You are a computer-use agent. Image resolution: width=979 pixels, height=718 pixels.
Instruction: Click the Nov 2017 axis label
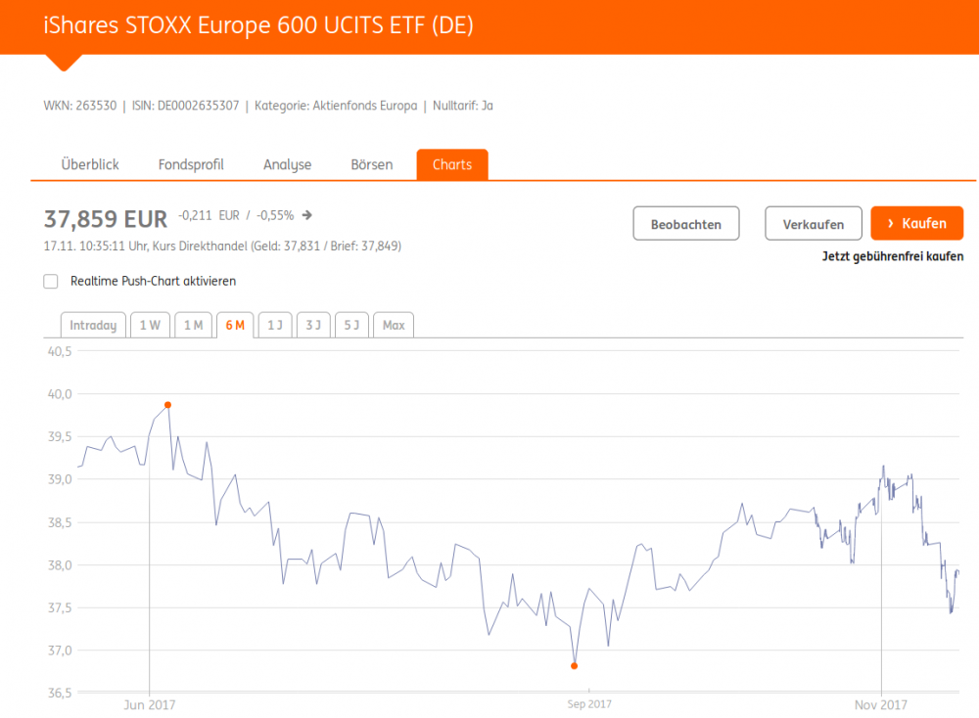pos(881,705)
